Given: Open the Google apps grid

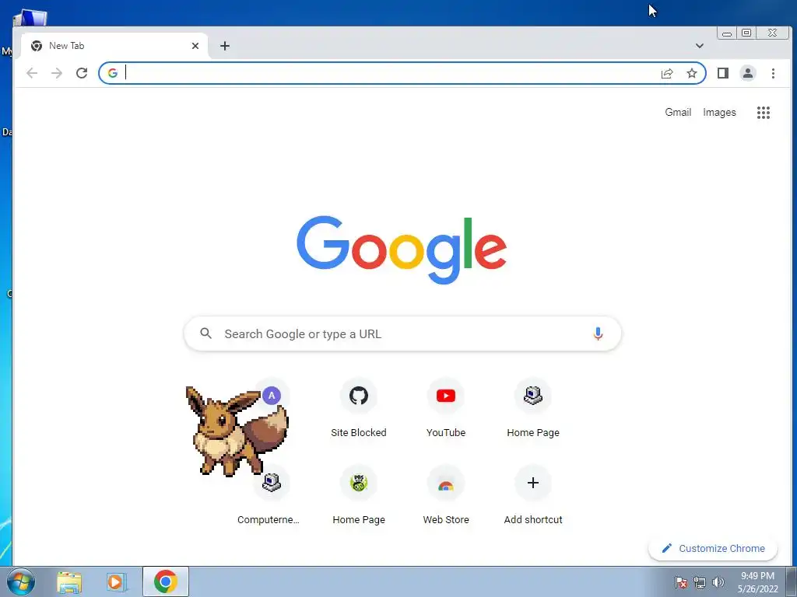Looking at the screenshot, I should pos(764,112).
